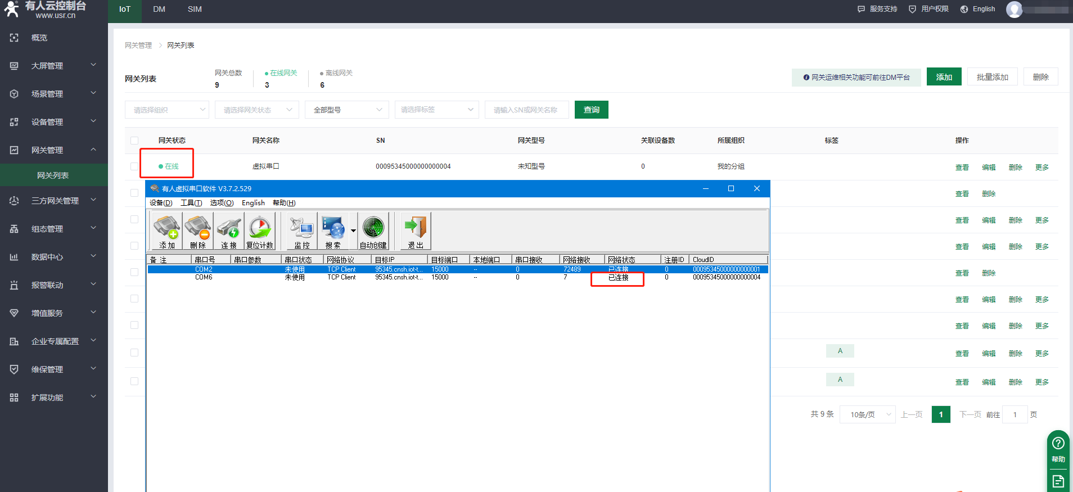
Task: Tick the checkbox on the last gateway row
Action: point(134,381)
